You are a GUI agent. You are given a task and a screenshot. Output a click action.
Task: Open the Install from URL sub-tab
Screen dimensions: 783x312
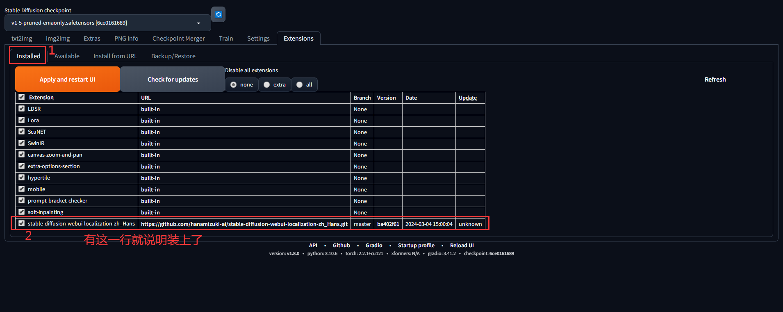115,56
